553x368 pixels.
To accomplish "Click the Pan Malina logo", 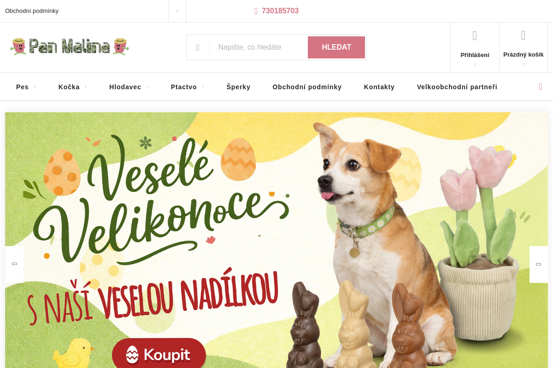I will coord(70,47).
